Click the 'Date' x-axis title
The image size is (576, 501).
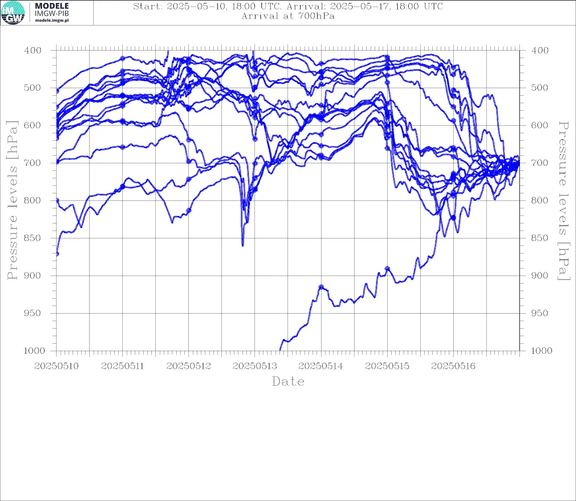tap(288, 381)
